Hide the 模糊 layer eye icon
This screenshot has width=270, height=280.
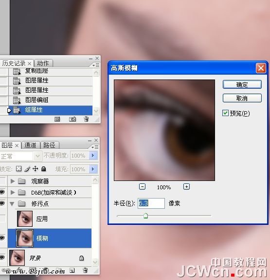(2, 238)
